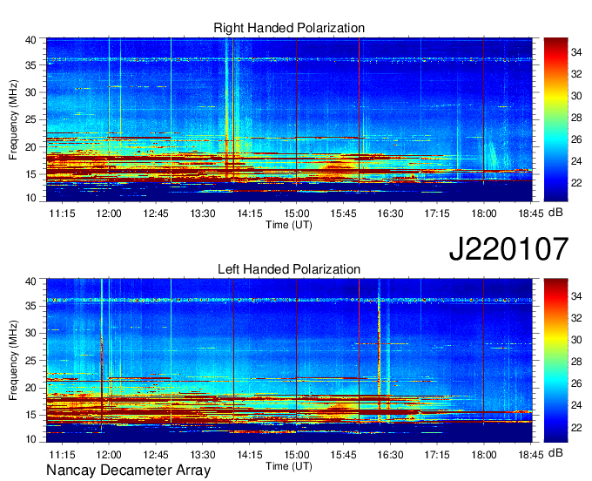The width and height of the screenshot is (592, 481).
Task: Click the 20 frequency tick of Left Handed plot
Action: point(30,388)
